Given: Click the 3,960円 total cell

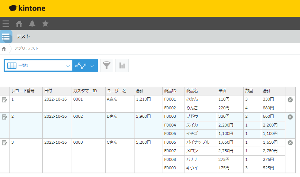Looking at the screenshot, I should pyautogui.click(x=148, y=125).
